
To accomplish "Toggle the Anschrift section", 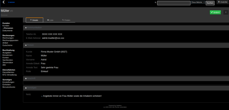I will point(26,78).
